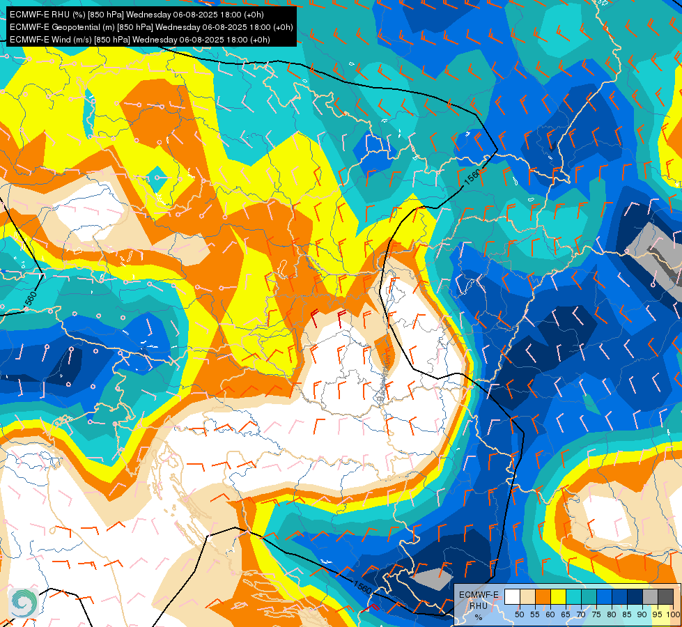Image resolution: width=682 pixels, height=627 pixels.
Task: Select the medium blue 80-85 legend swatch
Action: point(619,596)
